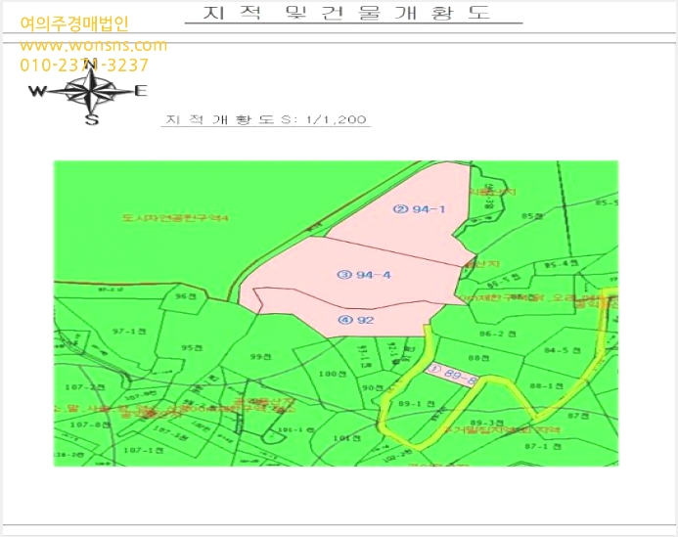Viewport: 678px width, 537px height.
Task: Click the compass rose icon
Action: tap(89, 91)
